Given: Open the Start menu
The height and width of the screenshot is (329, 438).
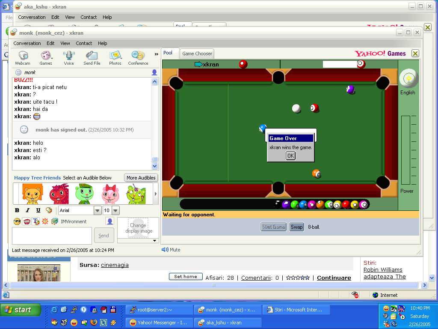Looking at the screenshot, I should coord(21,310).
